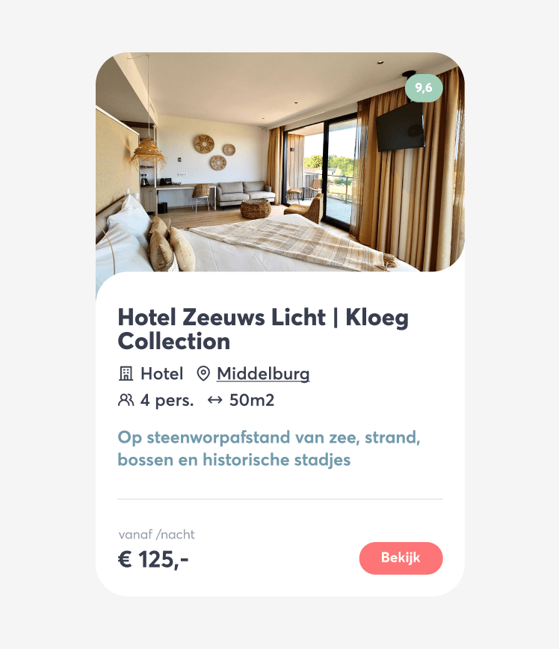559x649 pixels.
Task: Click the divider line above price
Action: point(280,499)
